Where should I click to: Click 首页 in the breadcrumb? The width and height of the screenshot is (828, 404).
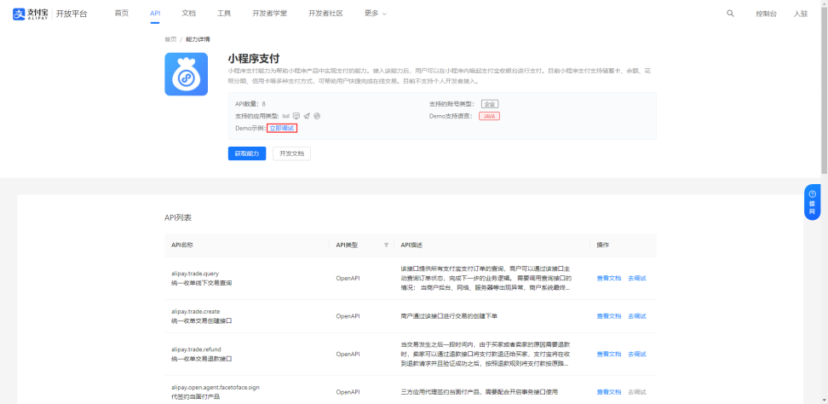tap(170, 39)
